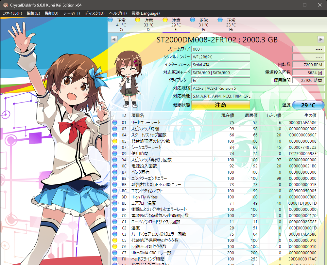Select the F: drive tab
This screenshot has height=265, width=327.
[x=203, y=24]
